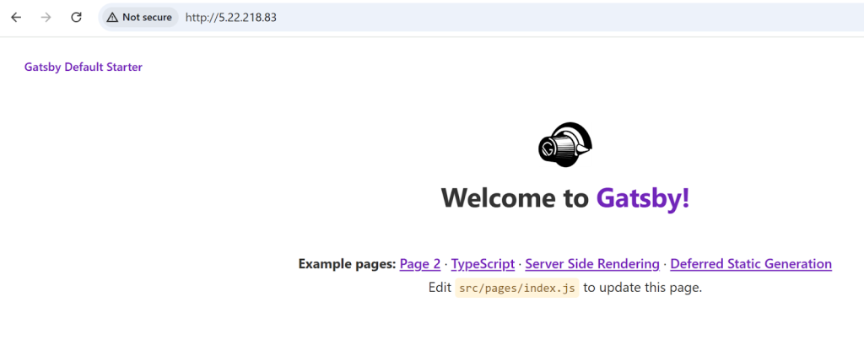Click the Welcome to Gatsby! heading
The height and width of the screenshot is (340, 864).
point(565,197)
